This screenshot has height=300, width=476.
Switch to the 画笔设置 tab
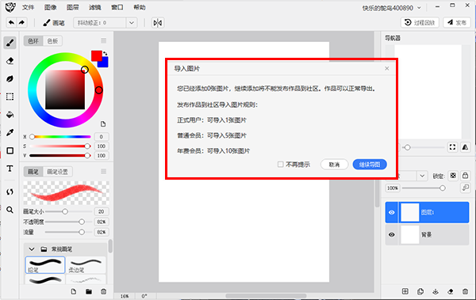tap(58, 172)
